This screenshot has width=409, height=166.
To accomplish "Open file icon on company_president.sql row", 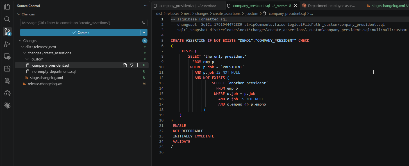I will [125, 65].
